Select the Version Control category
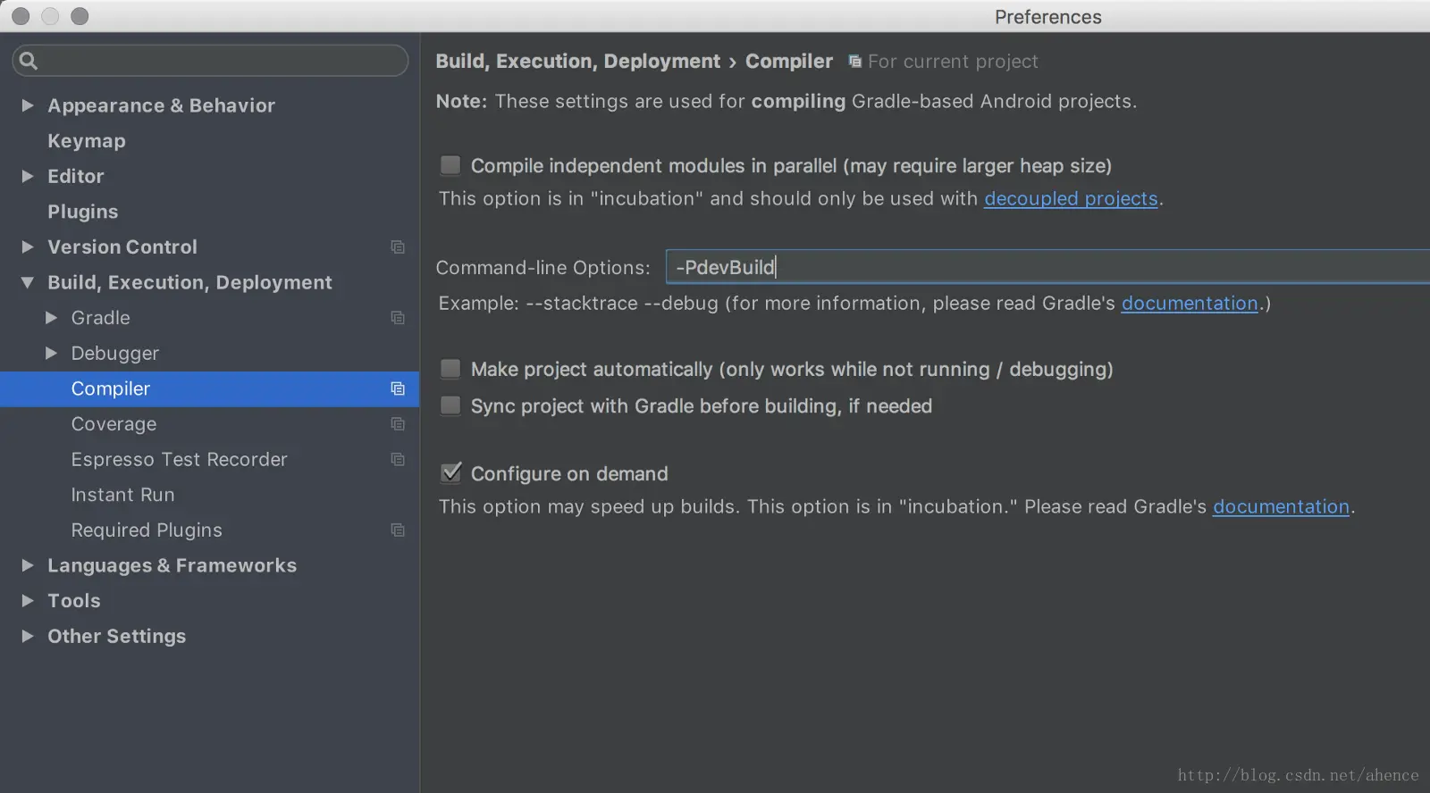1430x793 pixels. pyautogui.click(x=122, y=246)
